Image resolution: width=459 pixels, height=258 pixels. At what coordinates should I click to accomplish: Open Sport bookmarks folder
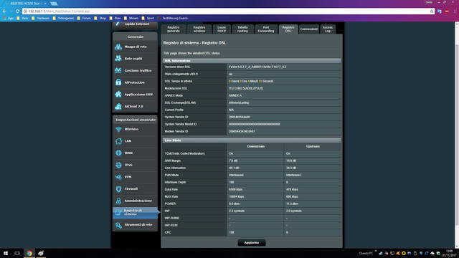tap(148, 18)
